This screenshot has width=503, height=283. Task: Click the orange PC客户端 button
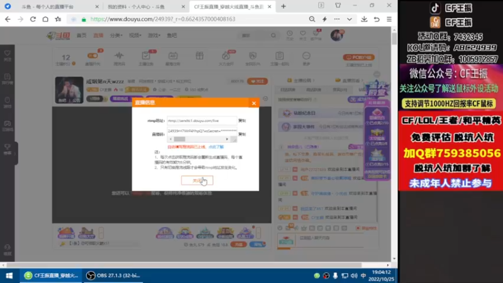[358, 57]
